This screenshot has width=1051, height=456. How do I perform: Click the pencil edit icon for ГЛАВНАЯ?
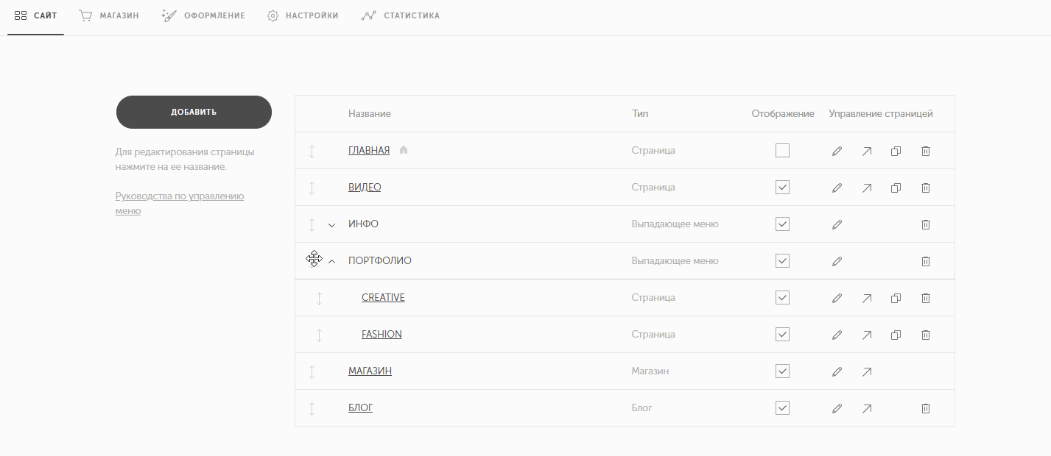point(837,151)
